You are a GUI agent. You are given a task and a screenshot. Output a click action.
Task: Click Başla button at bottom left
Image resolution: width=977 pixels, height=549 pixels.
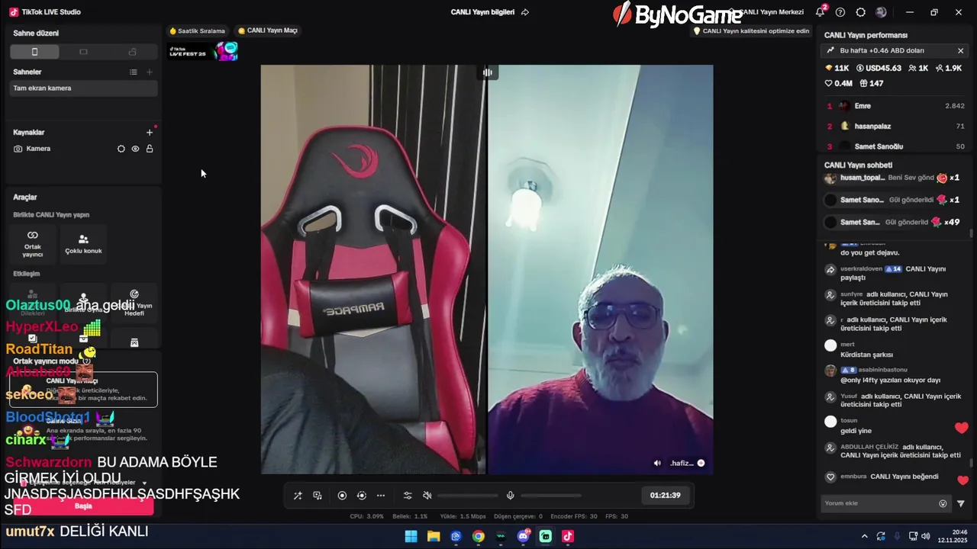pyautogui.click(x=83, y=506)
